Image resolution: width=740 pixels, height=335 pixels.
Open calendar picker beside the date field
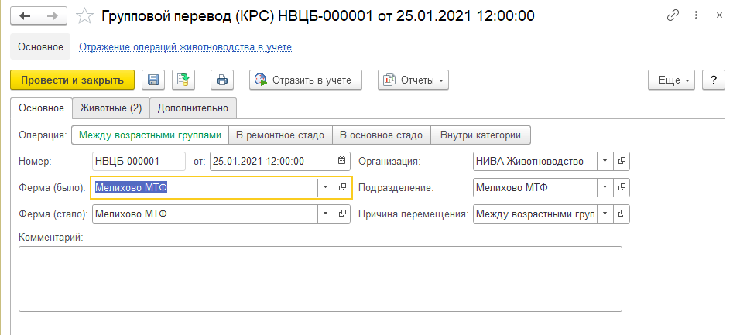(x=341, y=161)
